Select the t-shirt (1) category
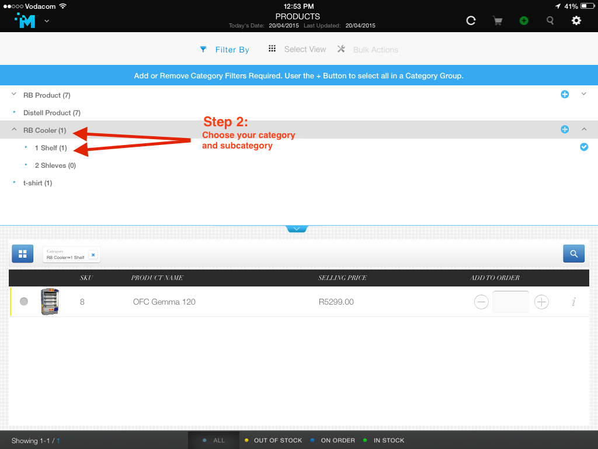The height and width of the screenshot is (449, 598). point(37,183)
